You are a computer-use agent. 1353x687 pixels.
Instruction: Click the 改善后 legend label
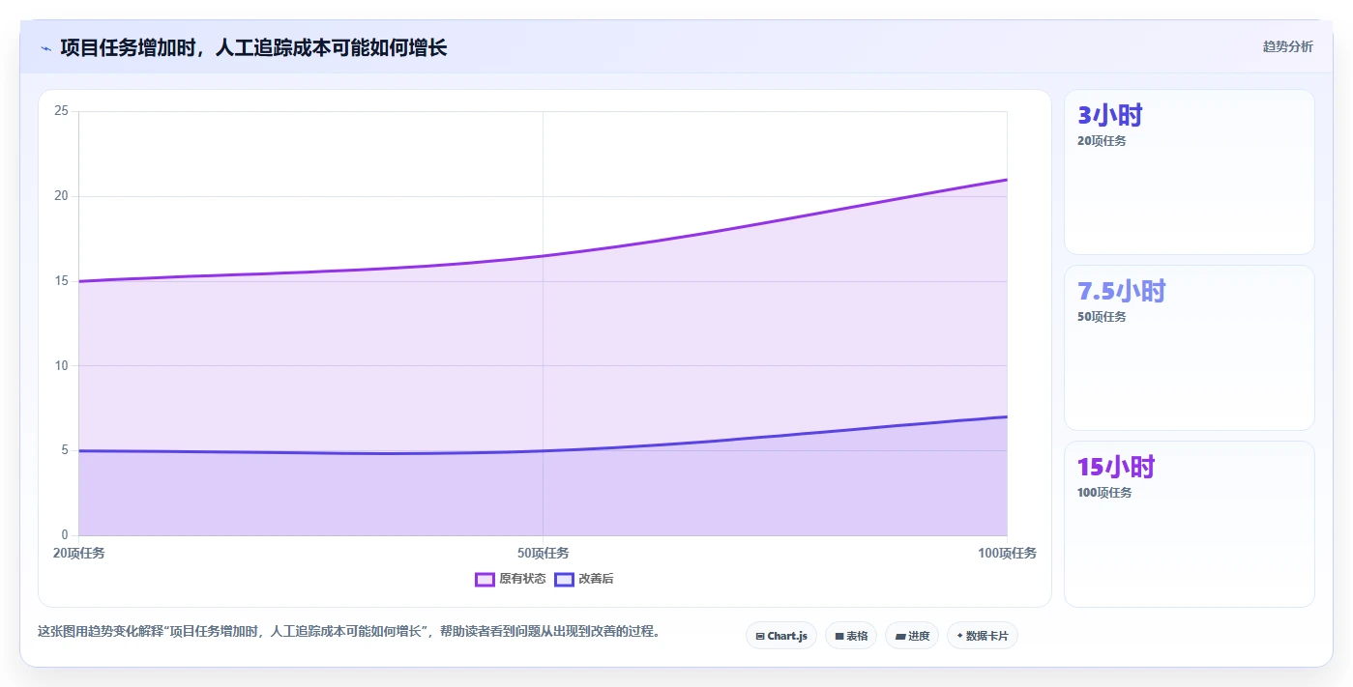point(596,579)
